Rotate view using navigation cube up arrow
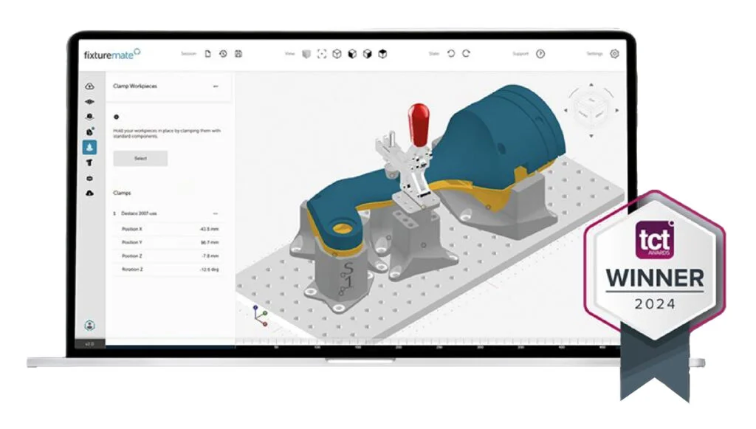 click(591, 85)
